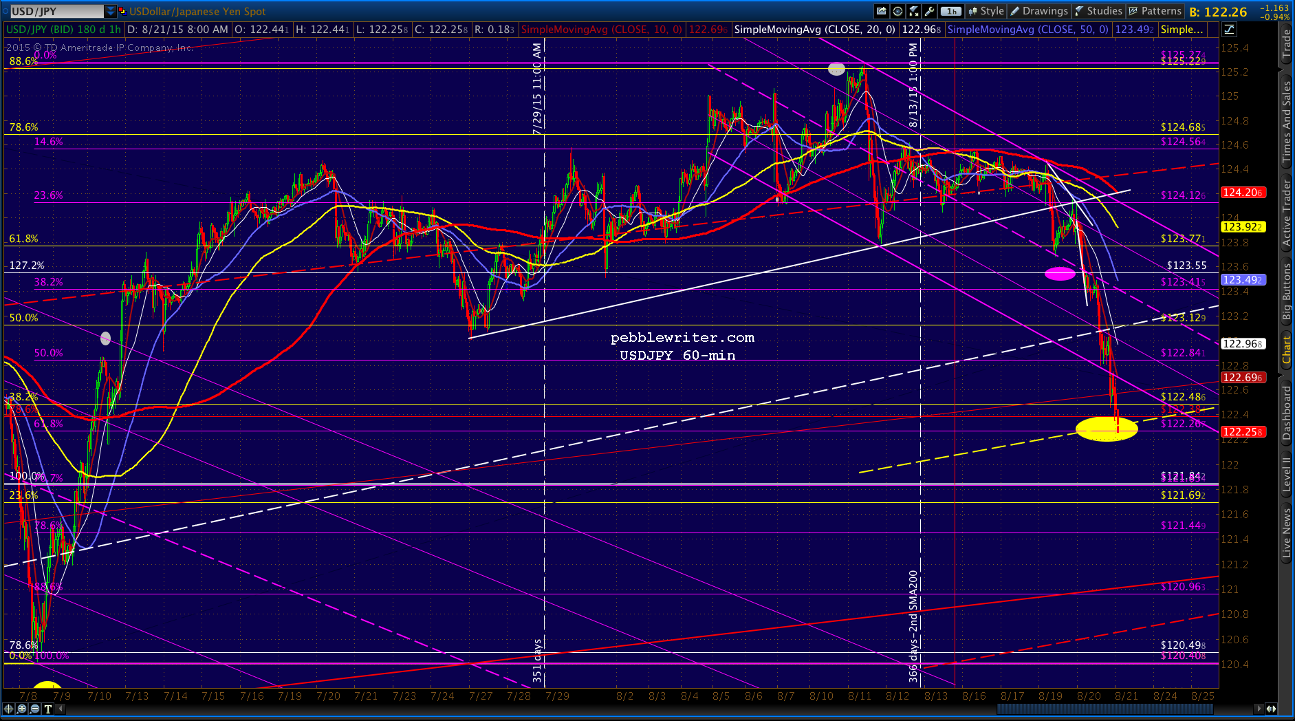The height and width of the screenshot is (721, 1295).
Task: Click the blue 123.492 price bubble on axis
Action: [x=1243, y=280]
